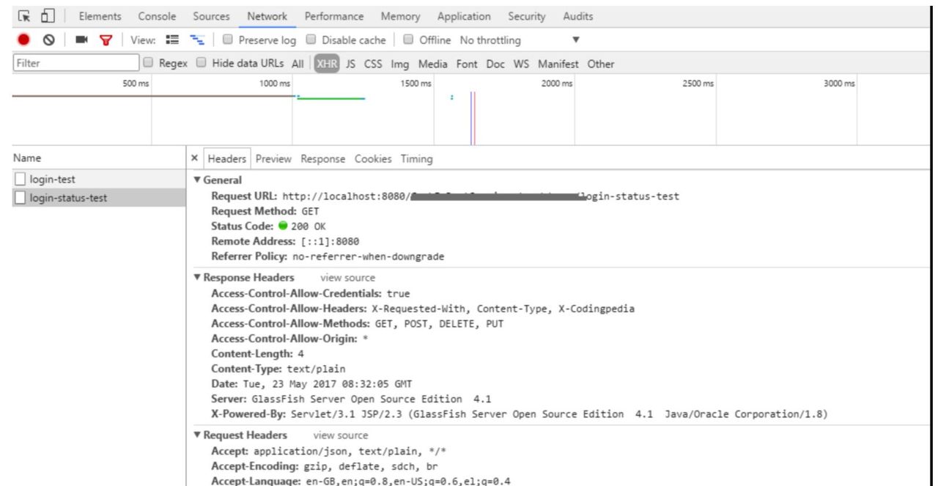
Task: Collapse the Response Headers section
Action: [x=196, y=278]
